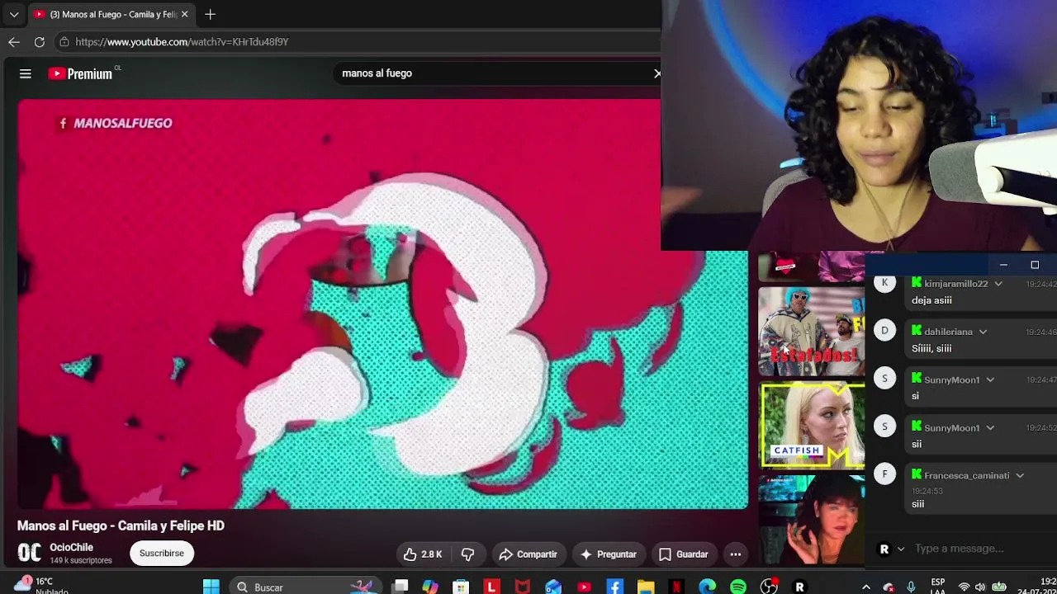Open the browser tab list dropdown
The image size is (1057, 594).
click(14, 14)
